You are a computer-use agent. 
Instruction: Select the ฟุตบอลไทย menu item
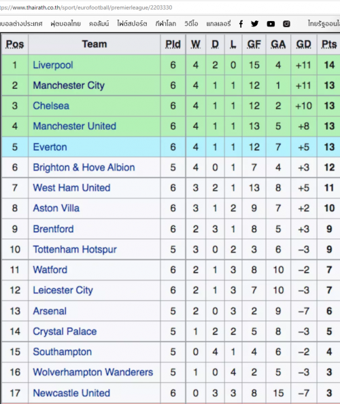pyautogui.click(x=65, y=24)
